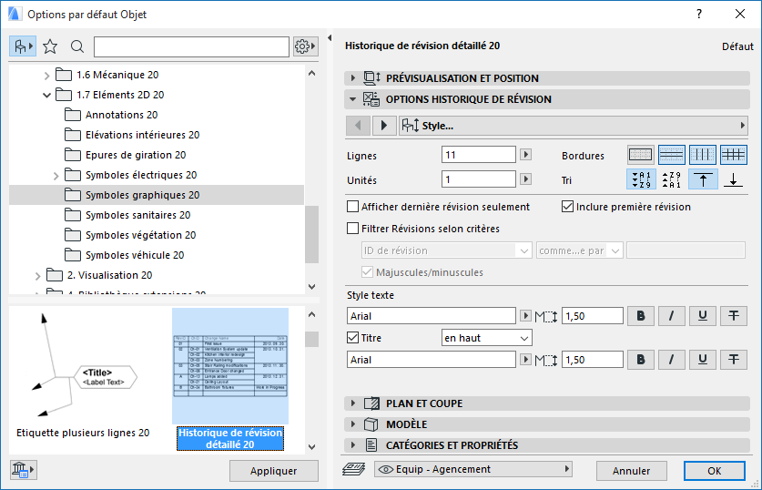The height and width of the screenshot is (490, 762).
Task: Toggle strikethrough on the first text style row
Action: pyautogui.click(x=734, y=316)
